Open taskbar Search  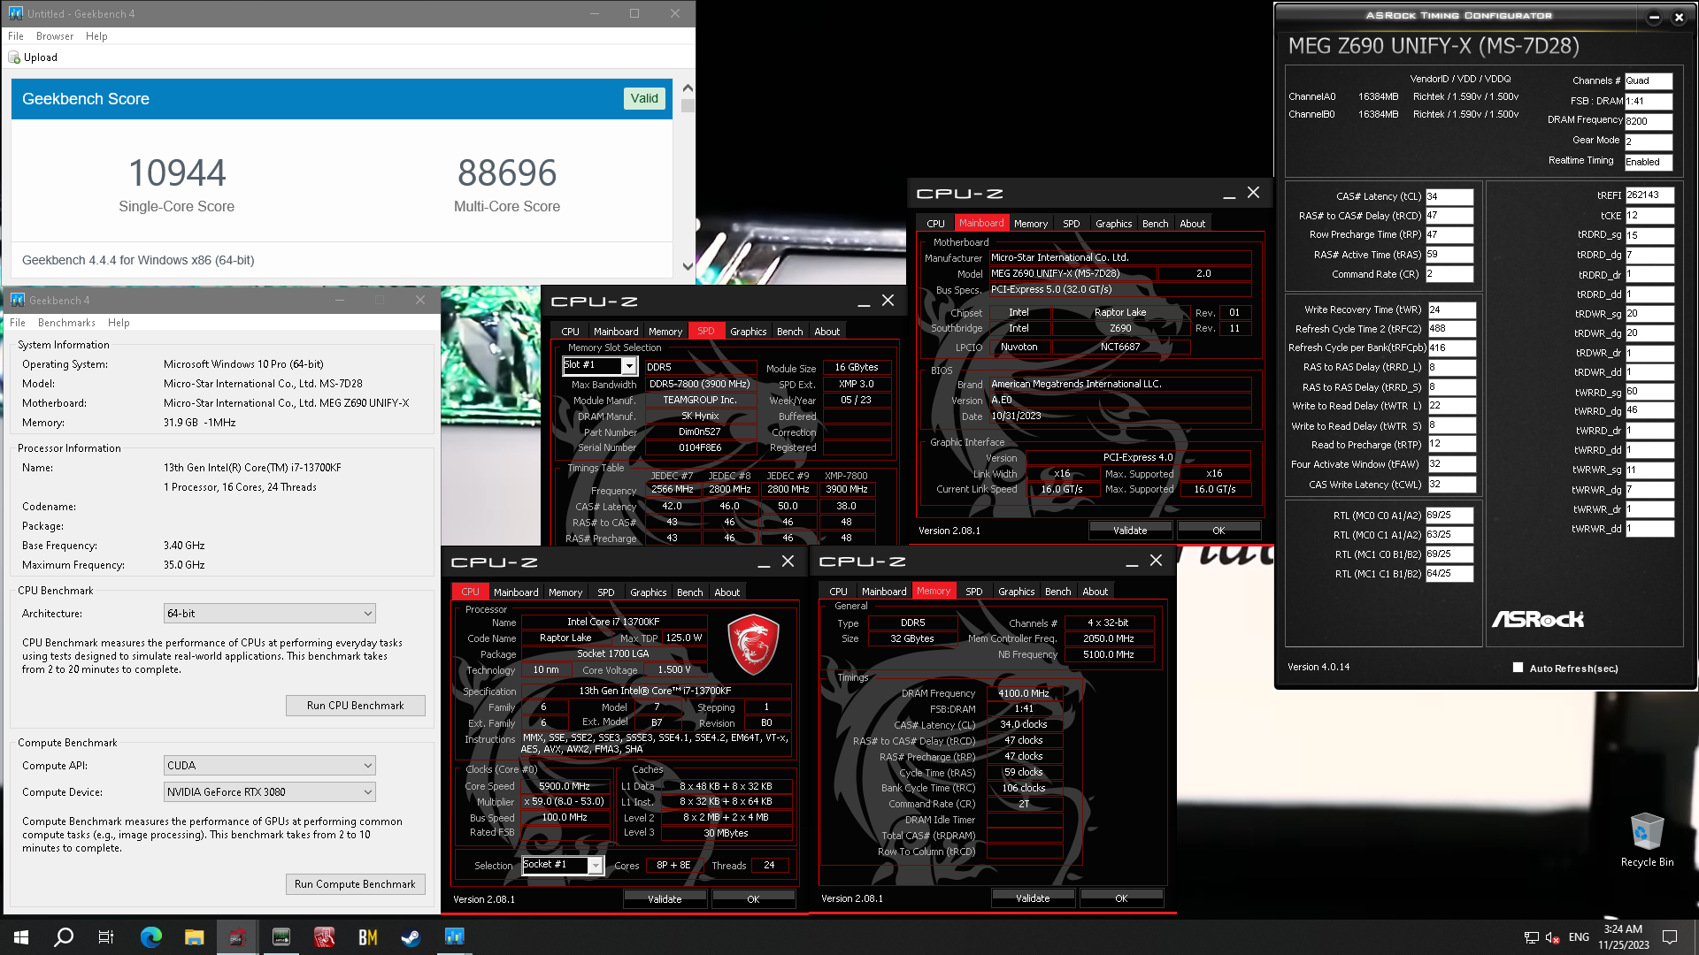tap(64, 937)
